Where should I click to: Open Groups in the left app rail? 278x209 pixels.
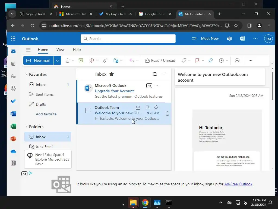click(13, 88)
